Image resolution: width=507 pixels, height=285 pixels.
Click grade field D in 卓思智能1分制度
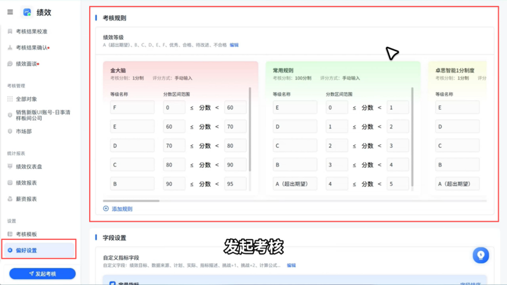[x=457, y=126]
